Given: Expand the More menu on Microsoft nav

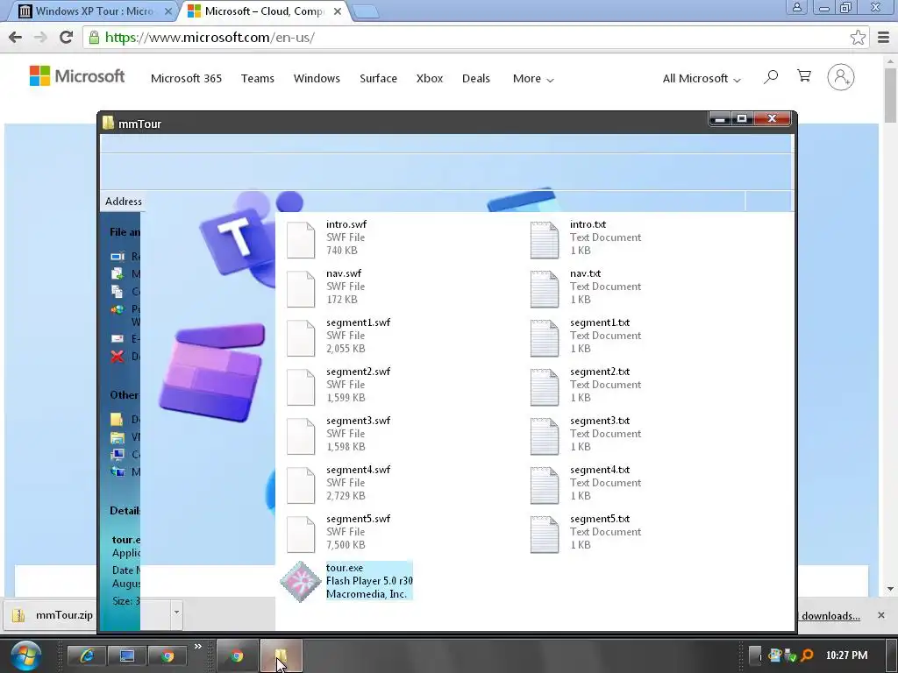Looking at the screenshot, I should (533, 78).
